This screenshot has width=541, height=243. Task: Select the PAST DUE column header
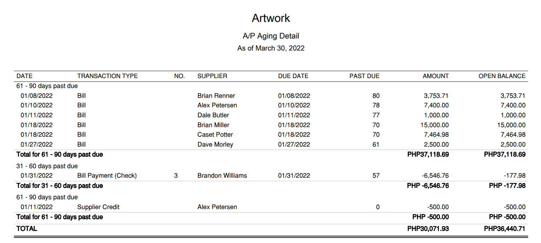click(364, 76)
